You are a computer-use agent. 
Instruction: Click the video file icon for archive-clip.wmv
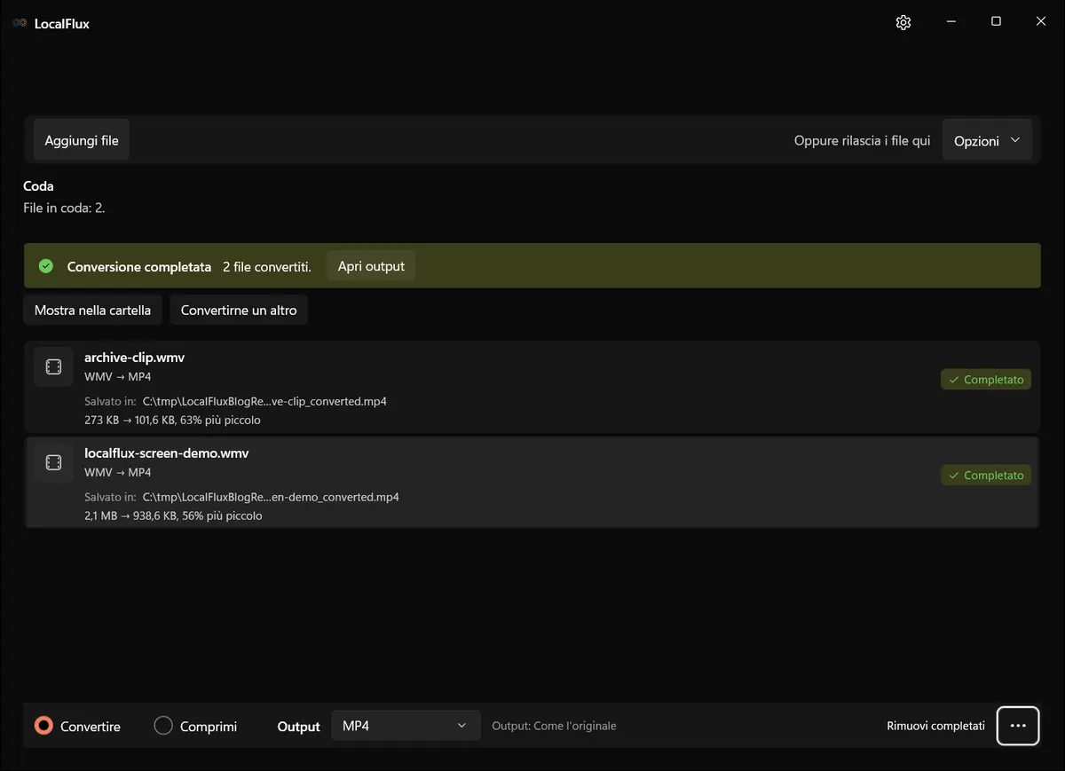click(x=53, y=367)
